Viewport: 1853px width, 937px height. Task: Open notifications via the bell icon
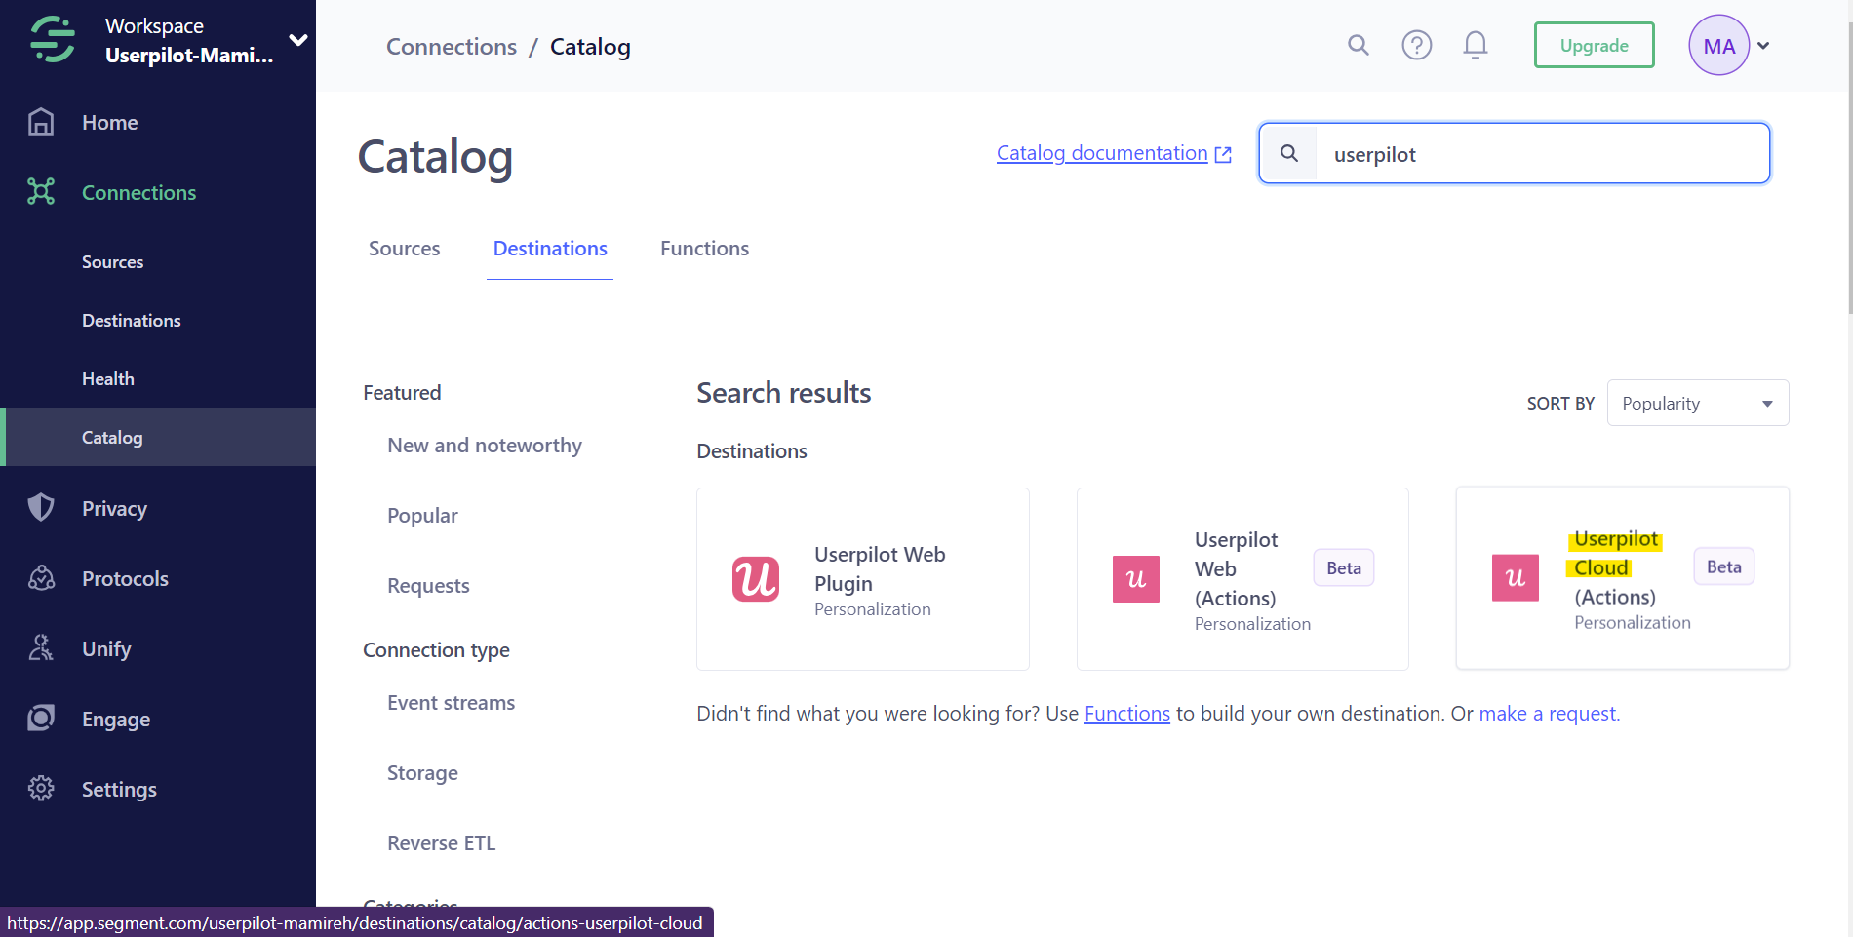[1475, 45]
